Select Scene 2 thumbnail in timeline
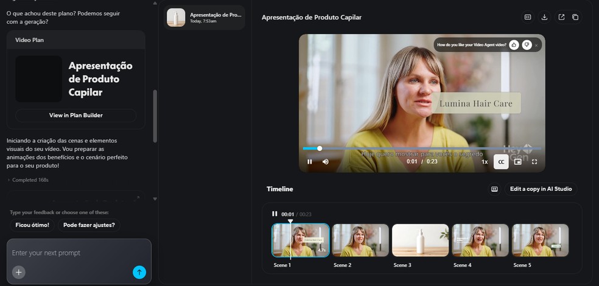The image size is (599, 286). 360,240
